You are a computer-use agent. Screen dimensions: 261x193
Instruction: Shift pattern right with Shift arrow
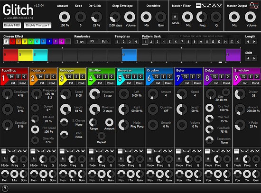click(x=254, y=58)
